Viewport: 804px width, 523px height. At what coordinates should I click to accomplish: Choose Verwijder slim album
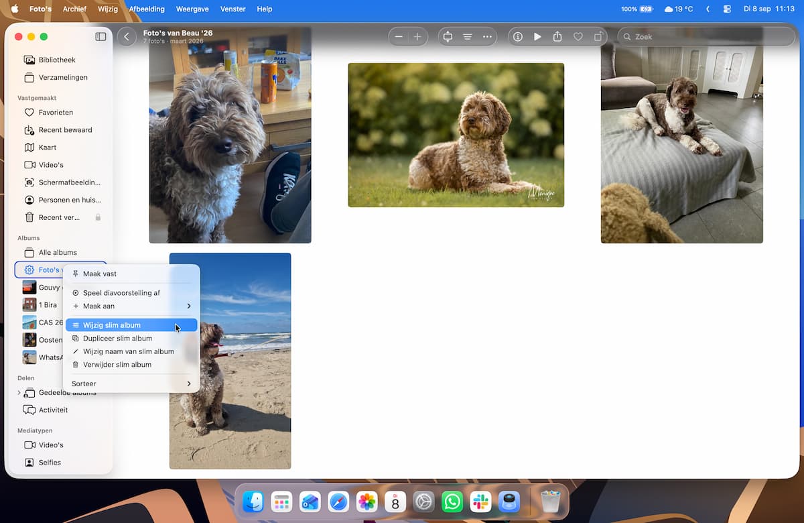[131, 365]
